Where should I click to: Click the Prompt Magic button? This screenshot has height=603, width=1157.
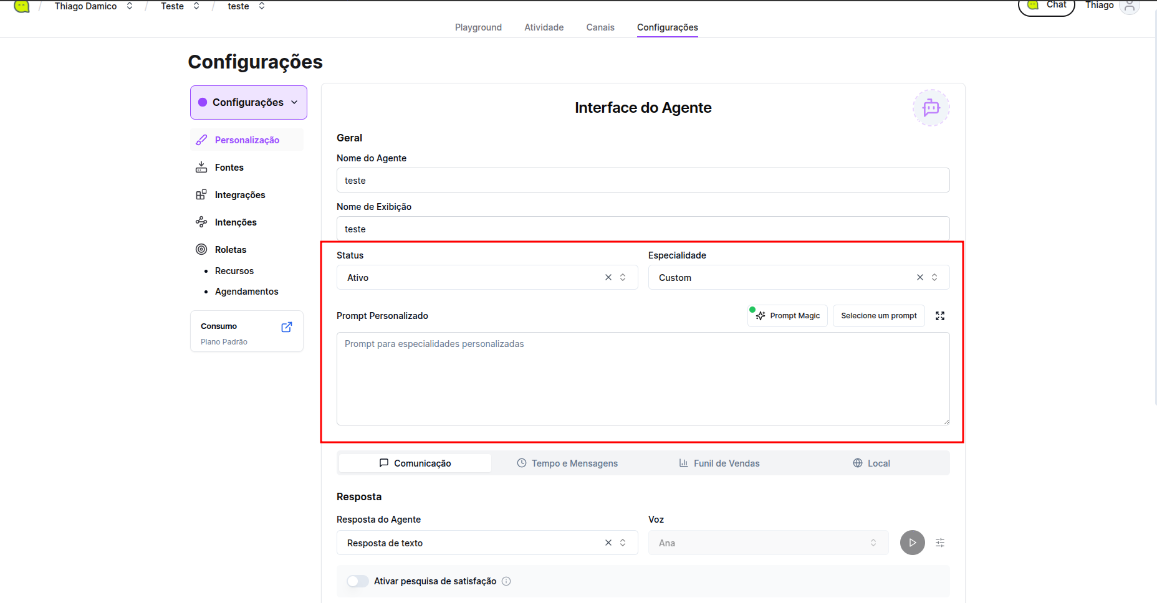click(x=788, y=316)
